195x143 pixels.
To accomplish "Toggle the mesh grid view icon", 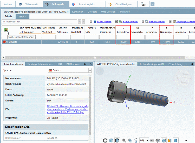I will point(158,140).
